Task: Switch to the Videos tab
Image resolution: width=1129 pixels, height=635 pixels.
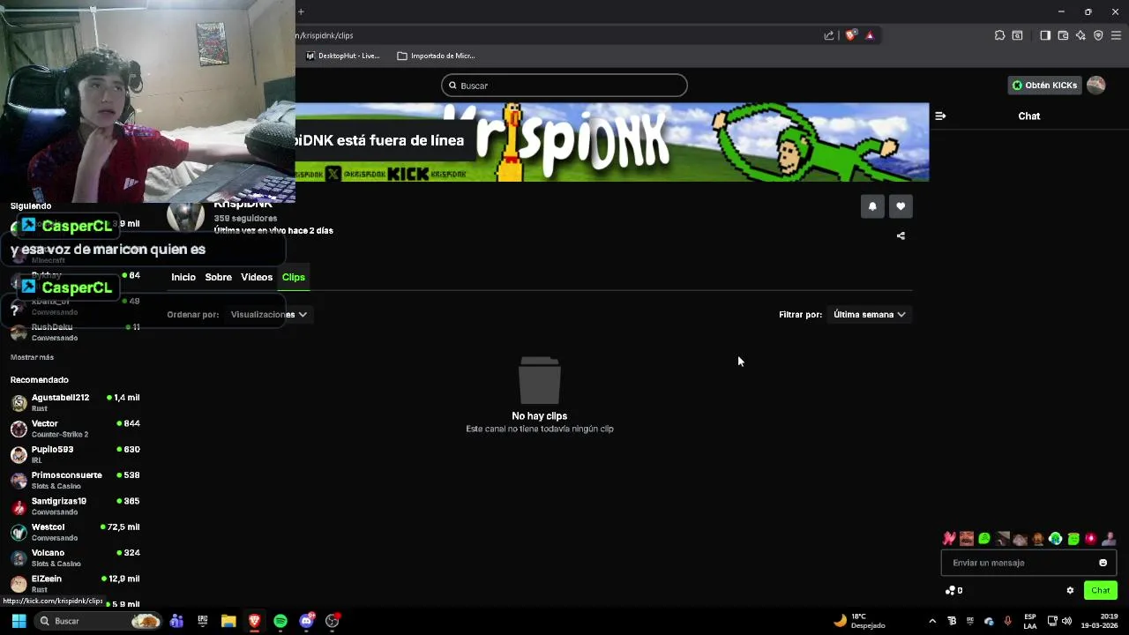Action: tap(257, 277)
